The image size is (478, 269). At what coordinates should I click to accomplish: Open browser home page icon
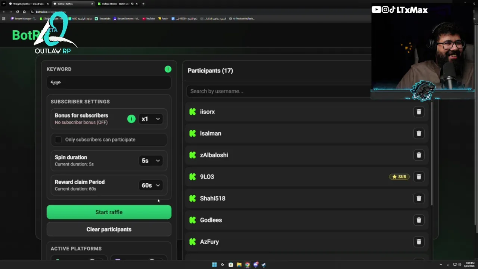coord(24,12)
